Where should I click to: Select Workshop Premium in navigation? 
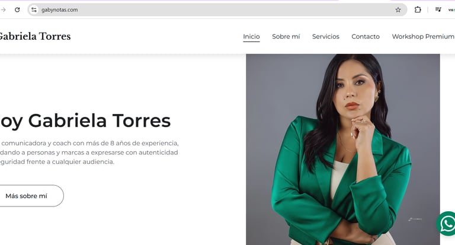pyautogui.click(x=423, y=37)
